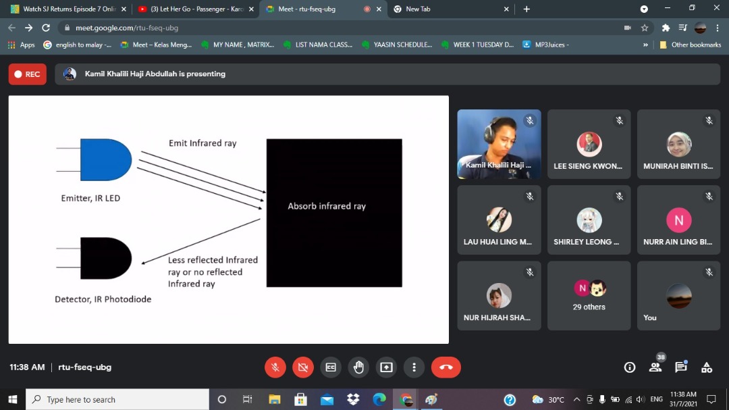The width and height of the screenshot is (729, 410).
Task: Raise hand in the meeting
Action: [x=358, y=367]
